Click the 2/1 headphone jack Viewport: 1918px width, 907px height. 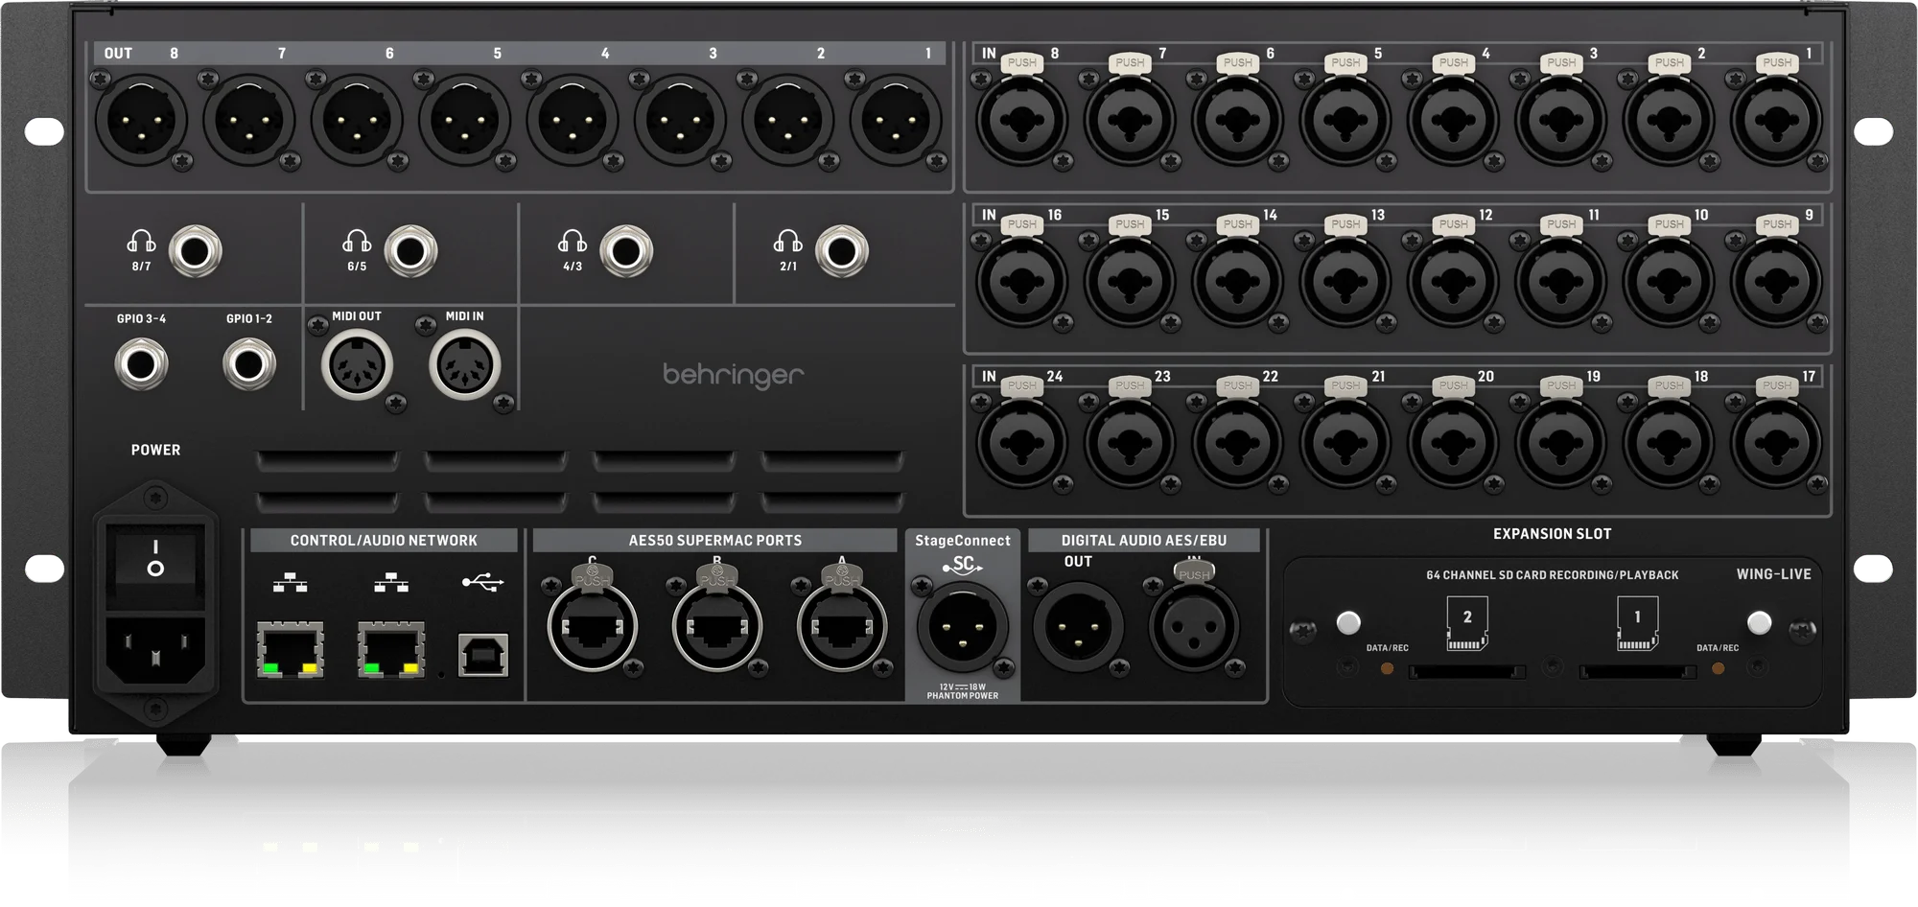point(842,251)
